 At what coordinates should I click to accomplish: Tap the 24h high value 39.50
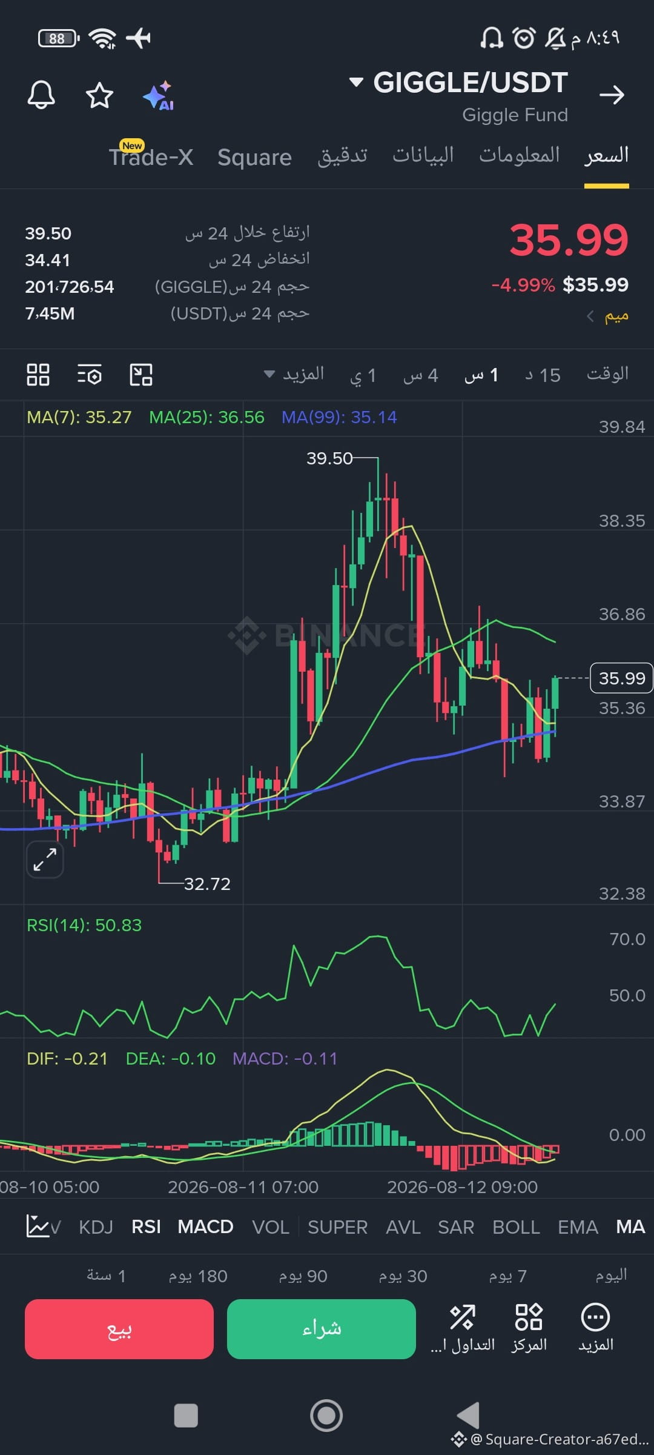point(48,233)
